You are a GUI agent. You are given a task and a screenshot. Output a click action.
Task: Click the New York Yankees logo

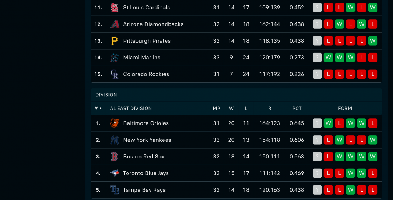115,140
